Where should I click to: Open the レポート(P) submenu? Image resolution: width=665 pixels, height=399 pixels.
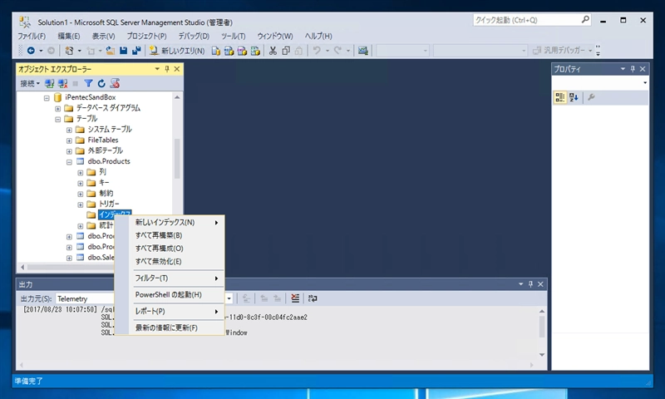176,311
